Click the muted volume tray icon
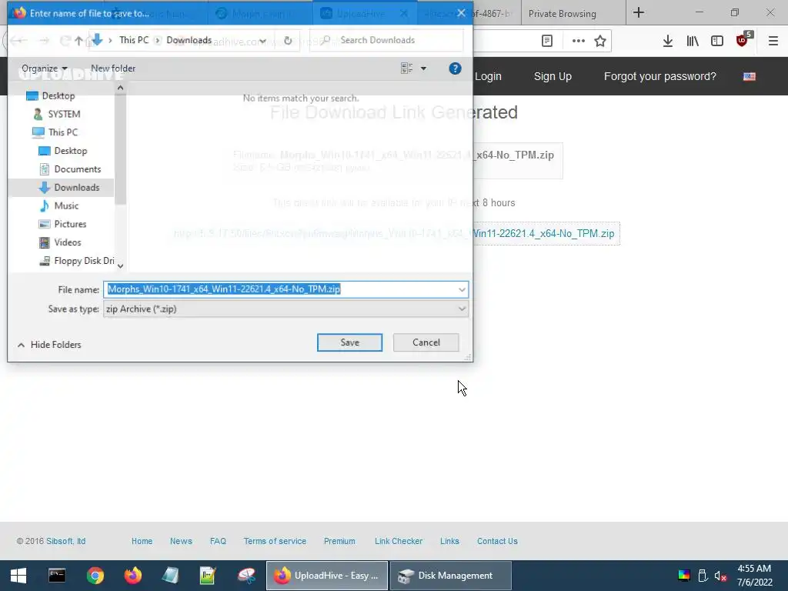Viewport: 788px width, 591px height. 720,576
